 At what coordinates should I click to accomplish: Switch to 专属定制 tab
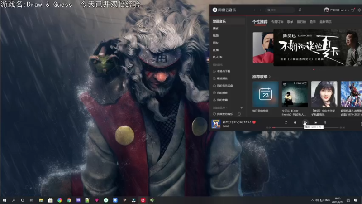point(277,22)
